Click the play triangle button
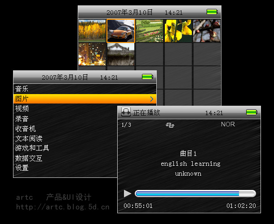 128,194
